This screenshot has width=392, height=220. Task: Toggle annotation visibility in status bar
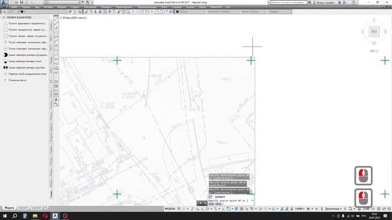tap(282, 209)
